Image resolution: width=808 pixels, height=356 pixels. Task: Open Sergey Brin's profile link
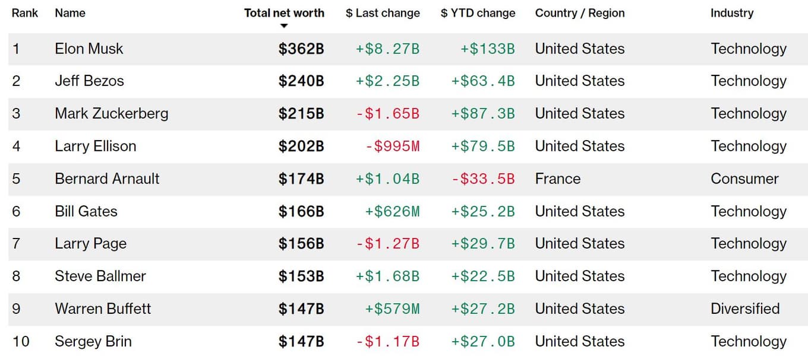tap(93, 341)
